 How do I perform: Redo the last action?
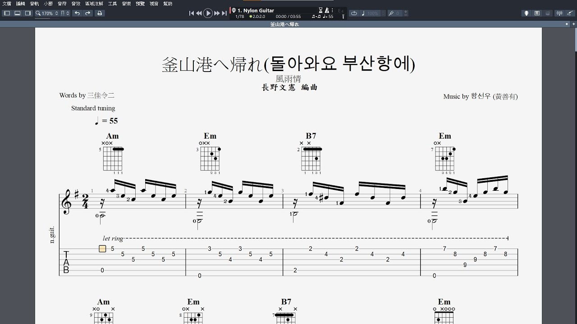click(x=88, y=13)
